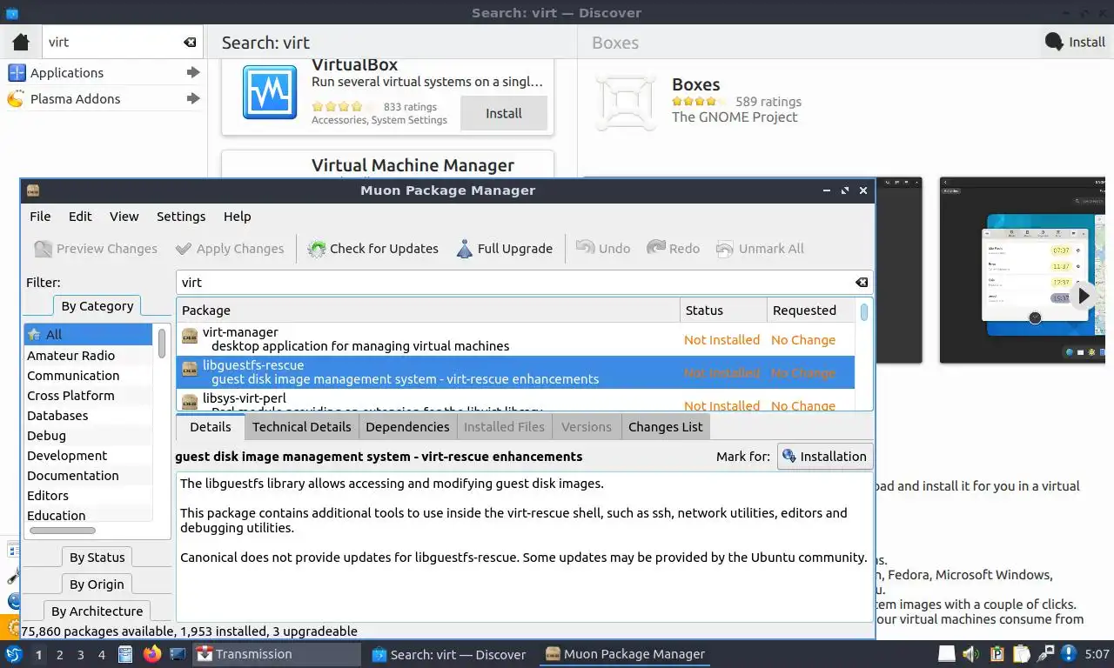
Task: Open the View menu in Muon
Action: pyautogui.click(x=124, y=217)
